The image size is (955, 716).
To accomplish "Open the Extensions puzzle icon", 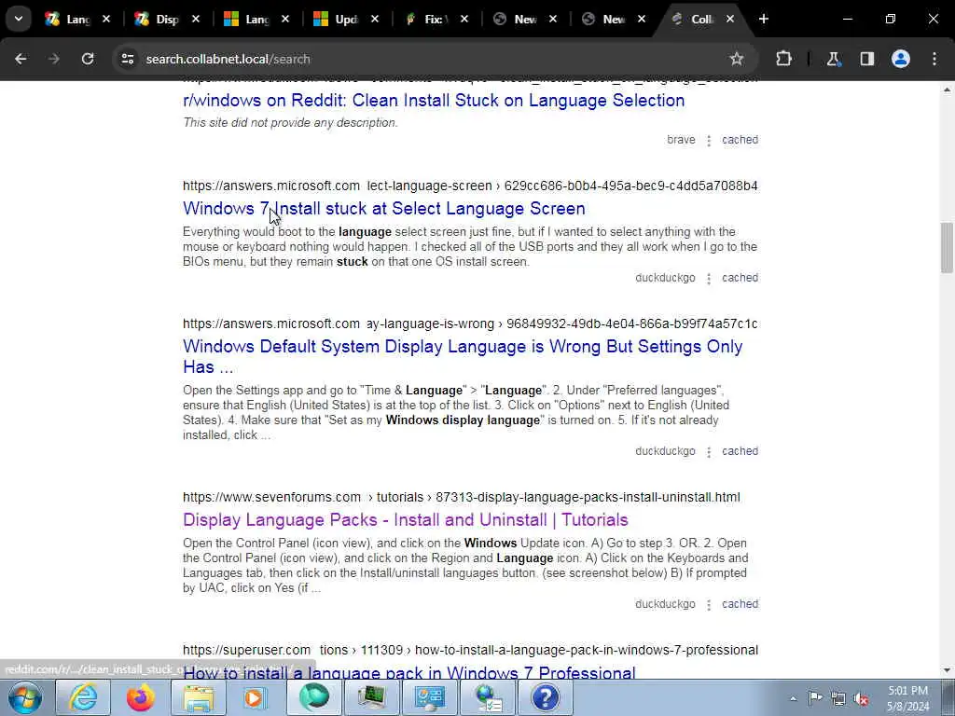I will 783,59.
